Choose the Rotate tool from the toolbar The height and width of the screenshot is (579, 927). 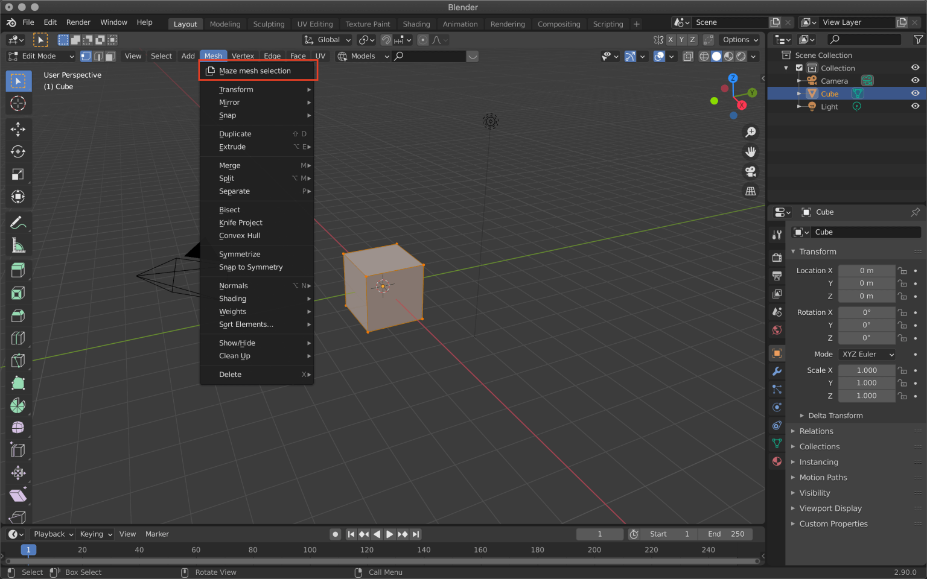18,151
